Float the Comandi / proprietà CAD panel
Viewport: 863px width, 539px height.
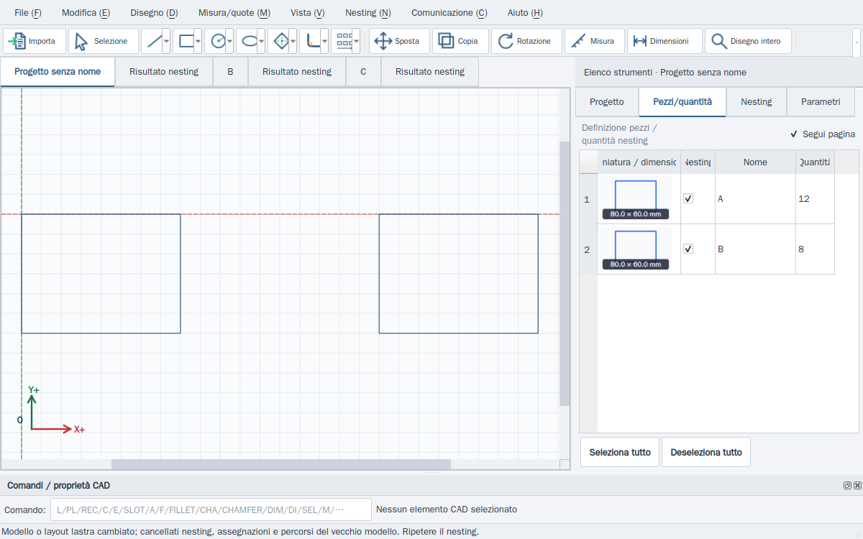tap(848, 486)
